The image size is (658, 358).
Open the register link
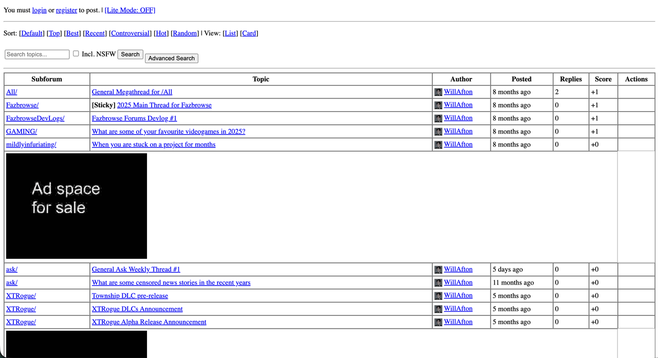[x=66, y=10]
